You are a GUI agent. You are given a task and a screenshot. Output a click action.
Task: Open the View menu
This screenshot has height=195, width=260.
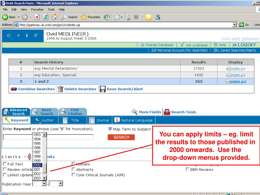tap(24, 9)
